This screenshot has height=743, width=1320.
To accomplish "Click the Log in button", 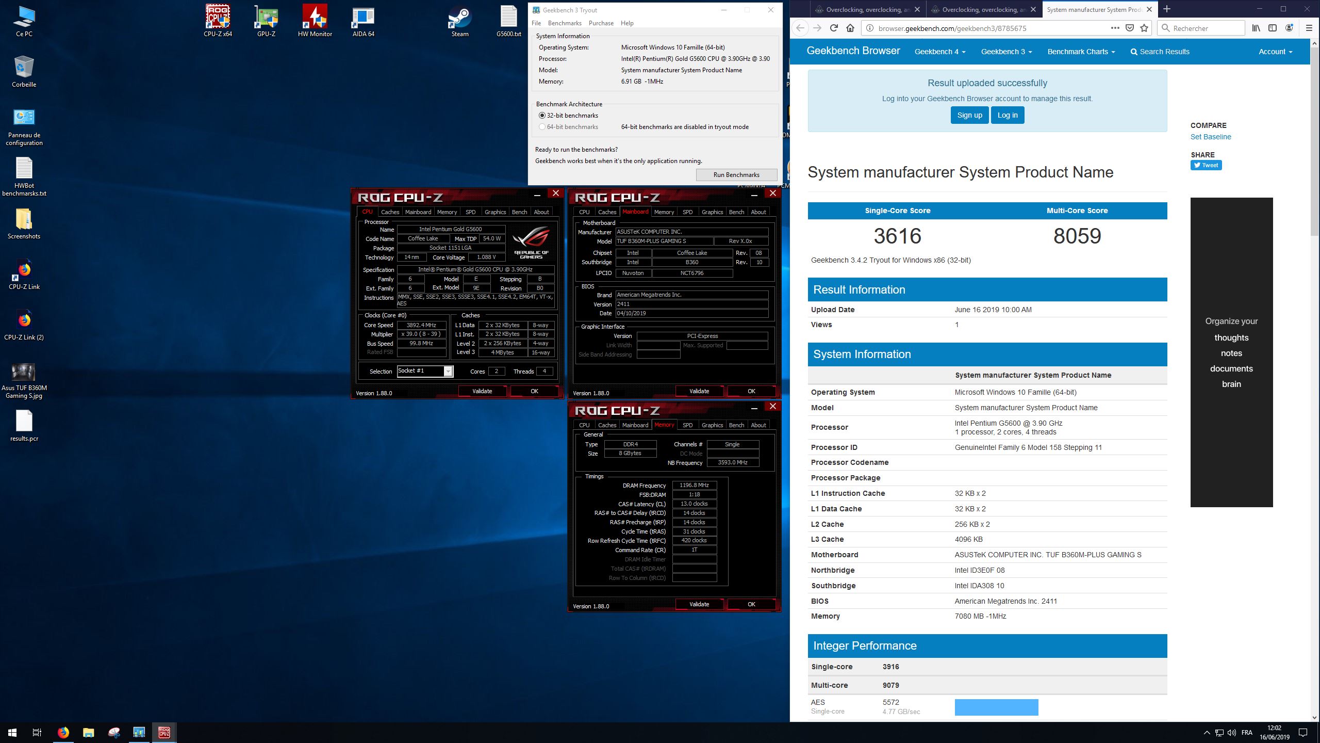I will coord(1008,115).
